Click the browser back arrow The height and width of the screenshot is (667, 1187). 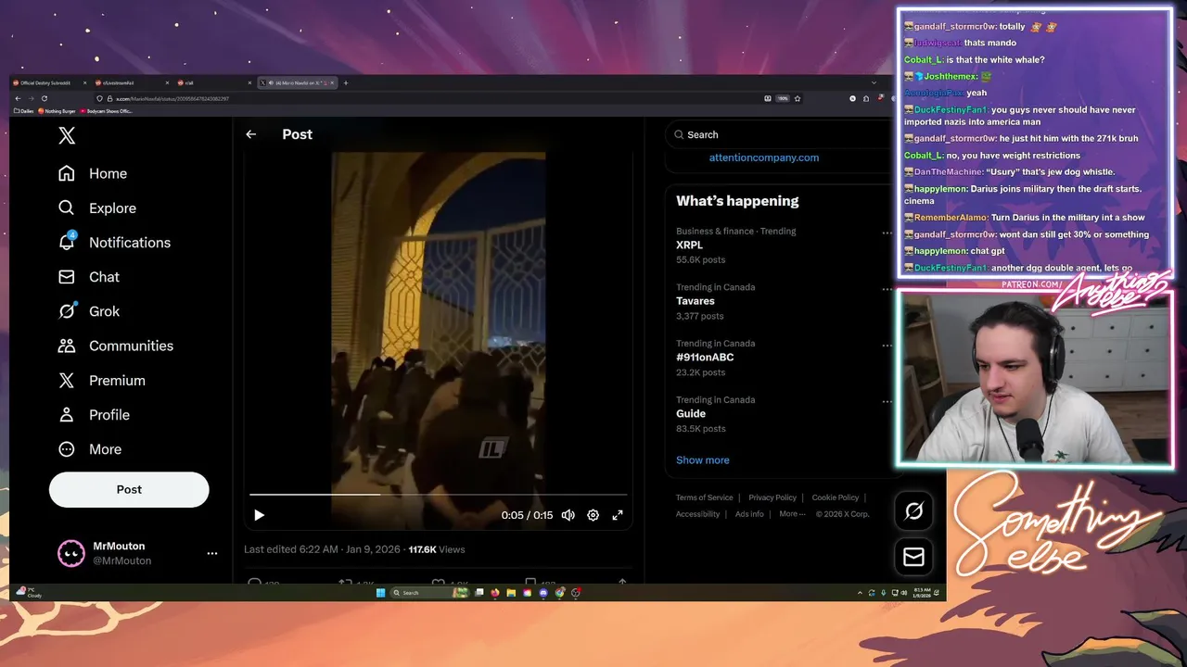pyautogui.click(x=18, y=98)
